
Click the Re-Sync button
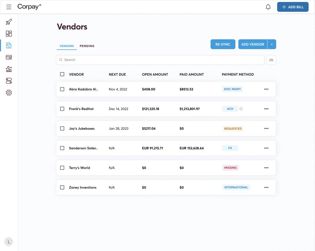(223, 44)
